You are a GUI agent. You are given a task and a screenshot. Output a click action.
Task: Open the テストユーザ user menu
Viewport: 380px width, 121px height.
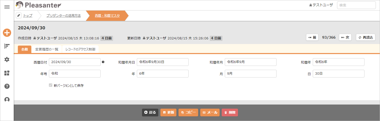tap(321, 5)
